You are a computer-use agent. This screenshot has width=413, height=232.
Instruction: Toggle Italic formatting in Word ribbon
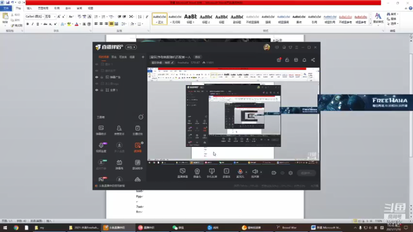tap(33, 24)
